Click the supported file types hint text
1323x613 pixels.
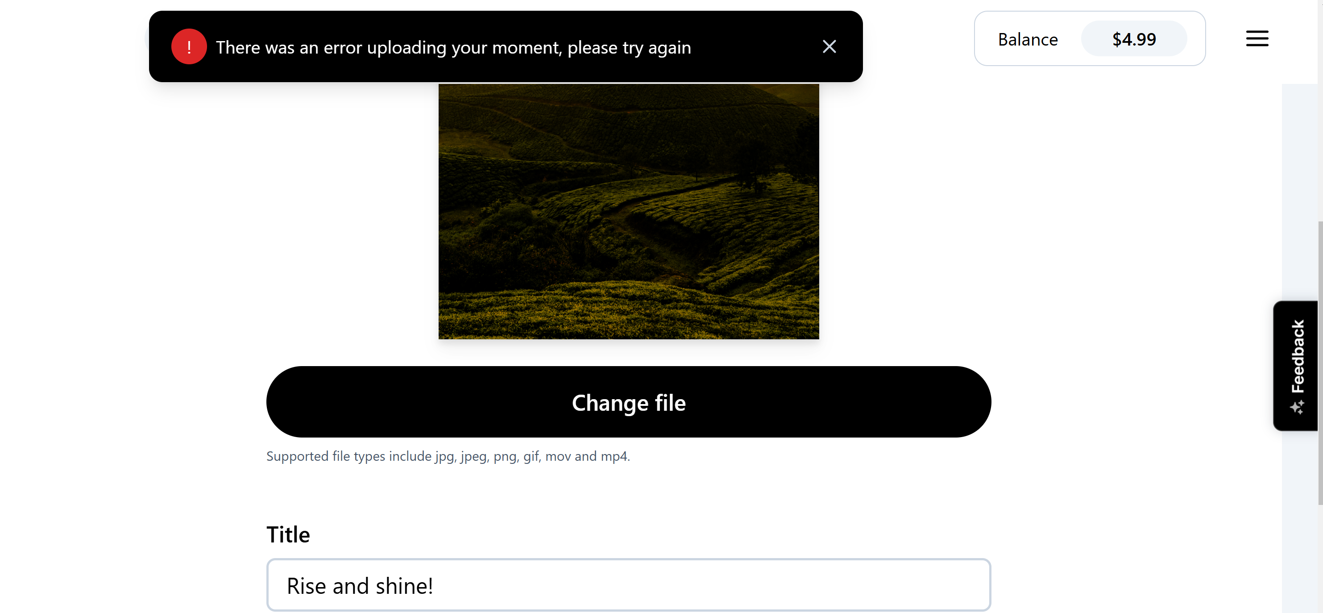[x=448, y=456]
